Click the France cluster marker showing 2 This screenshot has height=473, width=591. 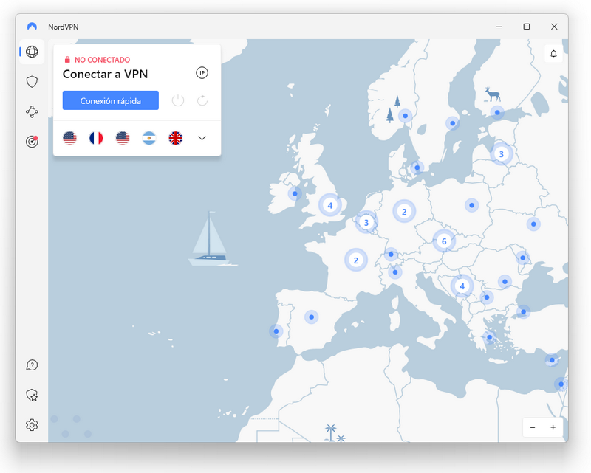pyautogui.click(x=356, y=260)
